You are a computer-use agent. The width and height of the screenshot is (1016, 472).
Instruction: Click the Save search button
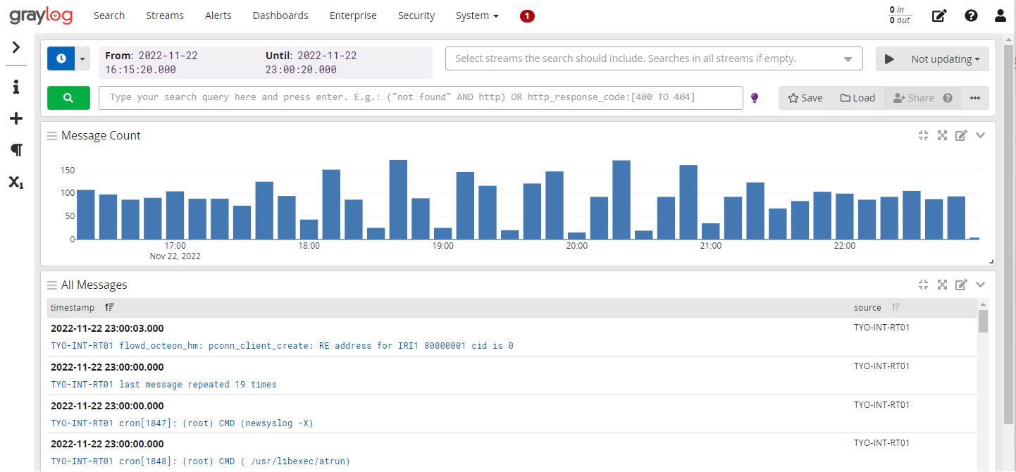(x=805, y=98)
